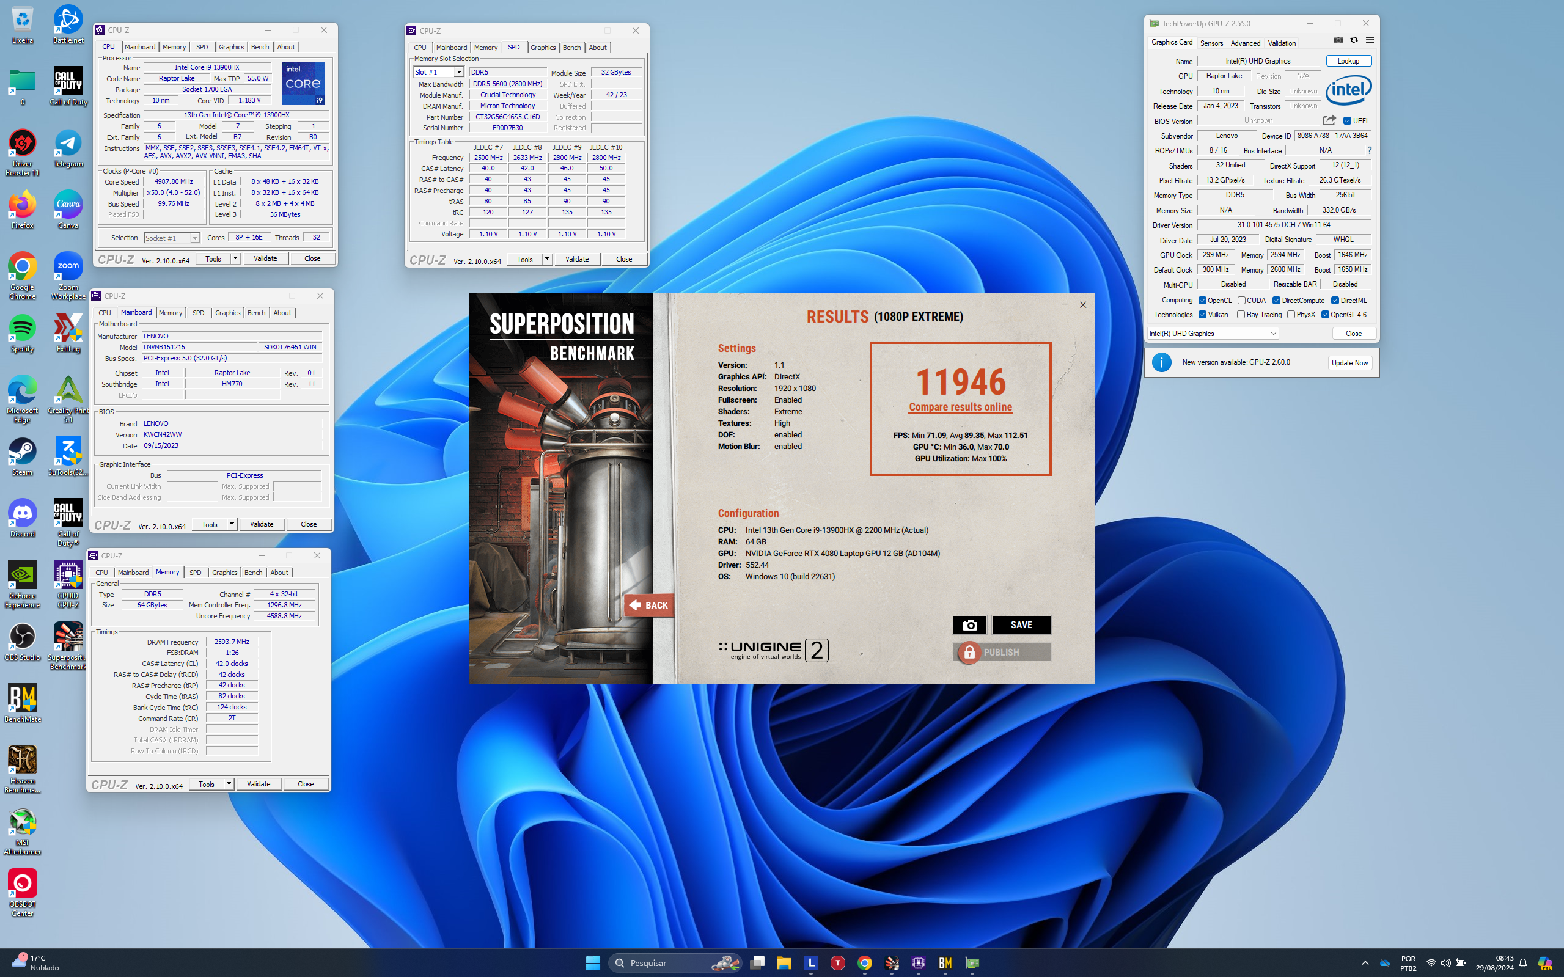Click Update Now in the GPU-Z notice
1564x977 pixels.
[1349, 362]
